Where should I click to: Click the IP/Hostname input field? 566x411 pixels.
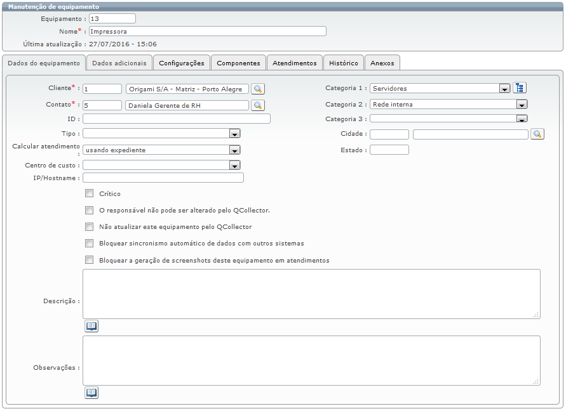[163, 178]
